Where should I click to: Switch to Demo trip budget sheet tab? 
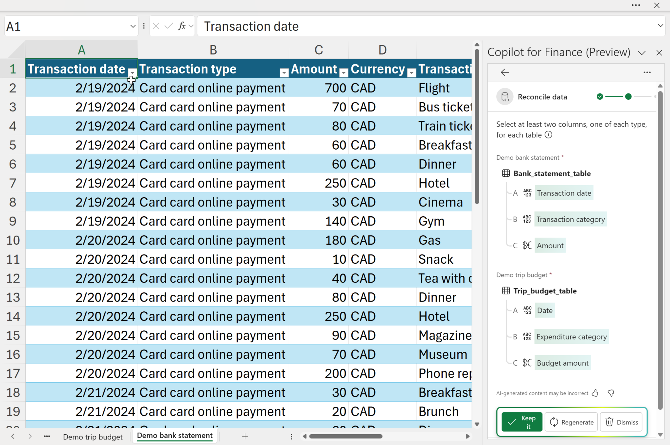point(93,437)
